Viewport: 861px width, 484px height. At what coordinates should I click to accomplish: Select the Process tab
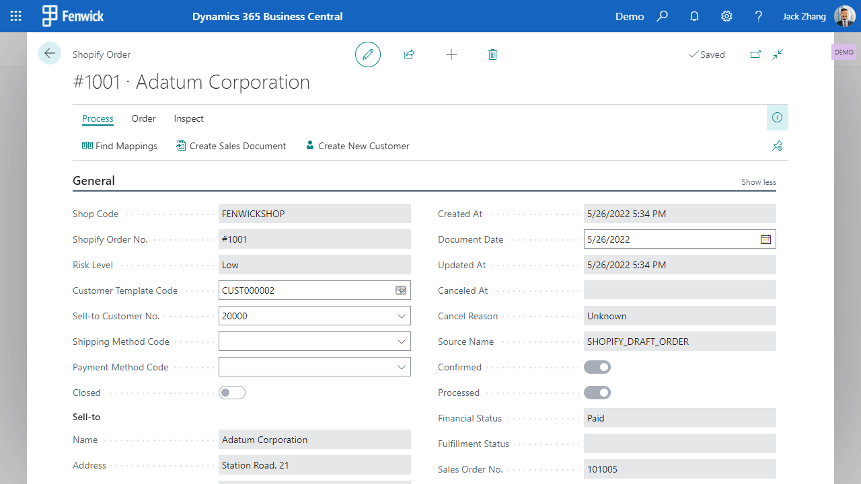click(x=98, y=118)
